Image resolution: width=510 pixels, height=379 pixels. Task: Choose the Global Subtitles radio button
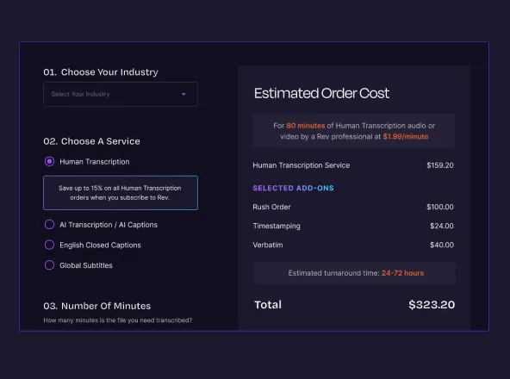tap(49, 265)
